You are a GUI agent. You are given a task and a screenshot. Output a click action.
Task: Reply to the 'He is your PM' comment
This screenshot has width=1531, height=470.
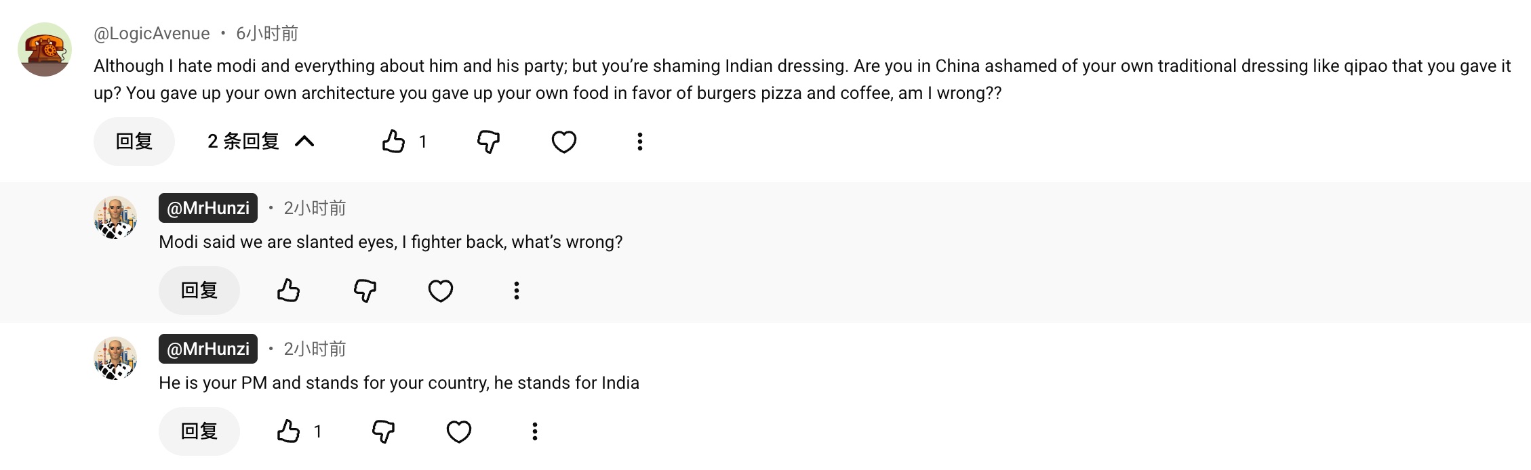click(199, 431)
